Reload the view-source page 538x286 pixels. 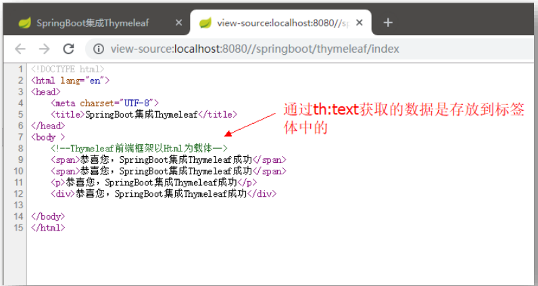[69, 49]
